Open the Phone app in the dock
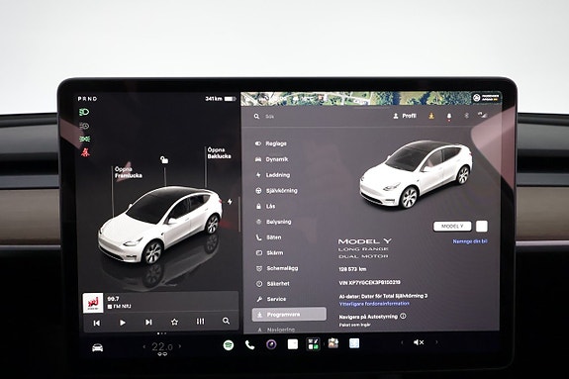Image resolution: width=569 pixels, height=379 pixels. (x=249, y=344)
